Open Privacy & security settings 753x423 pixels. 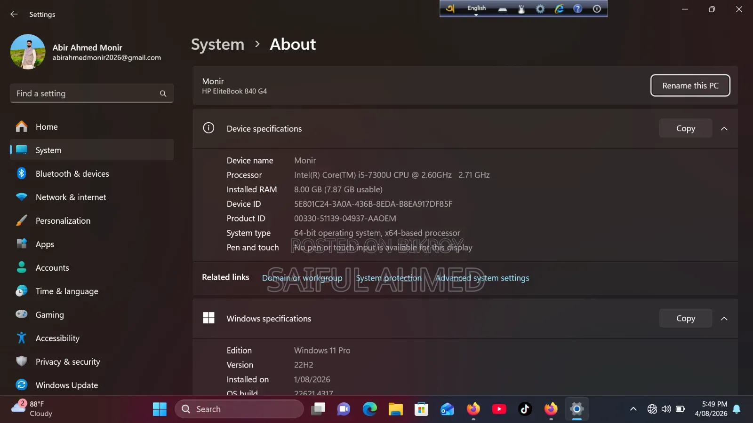(92, 362)
